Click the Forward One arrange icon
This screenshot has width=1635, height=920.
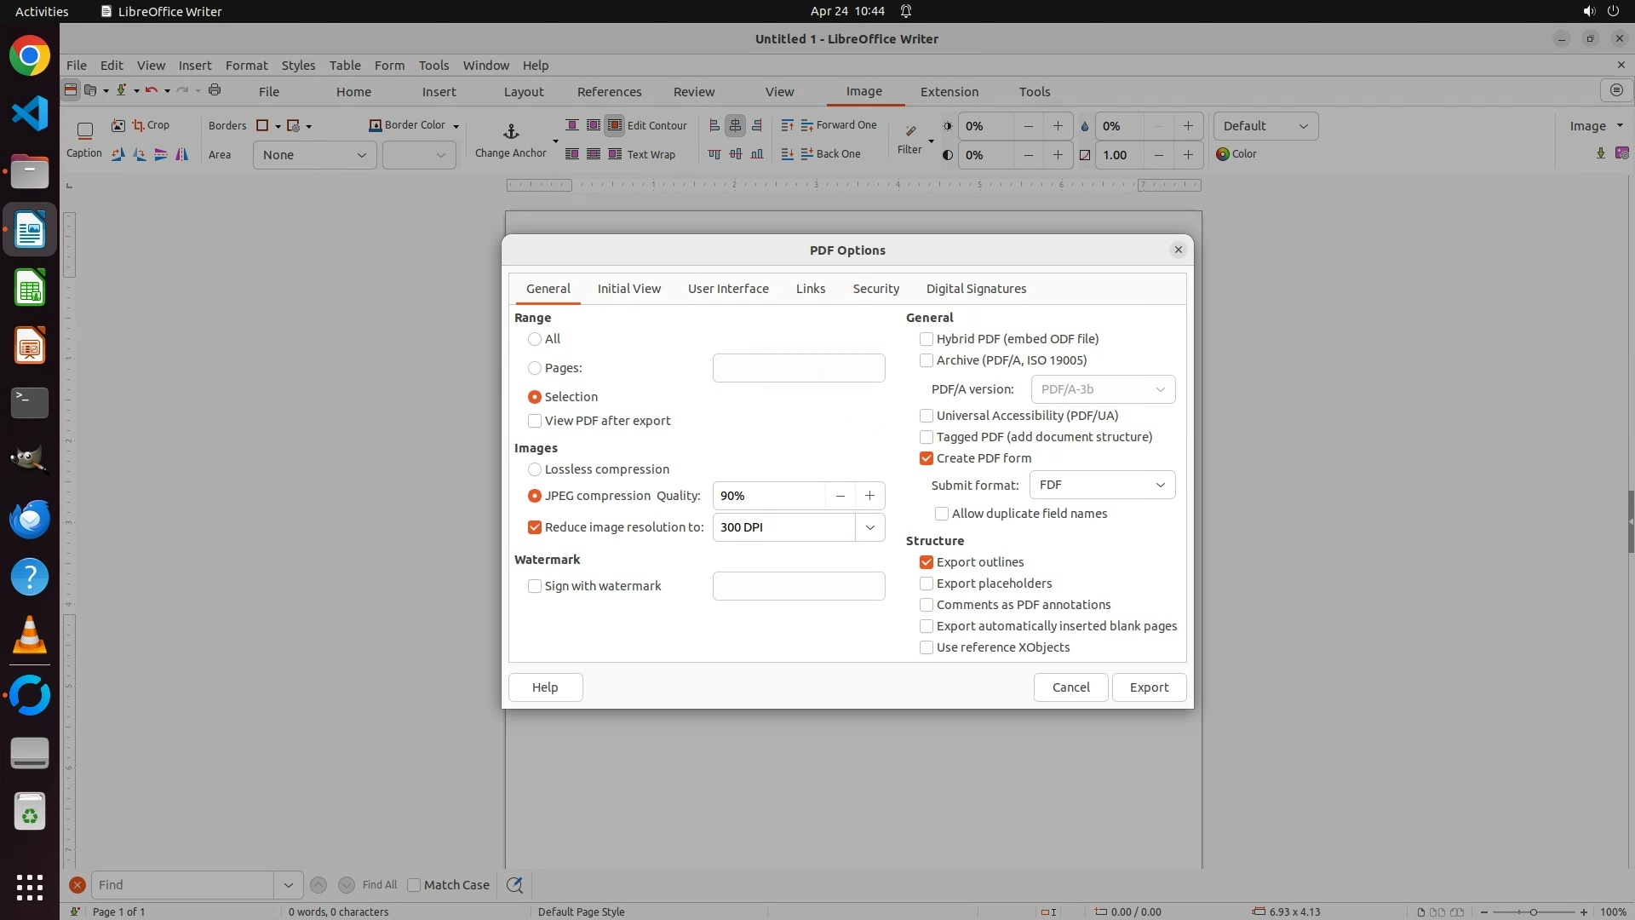pos(807,125)
